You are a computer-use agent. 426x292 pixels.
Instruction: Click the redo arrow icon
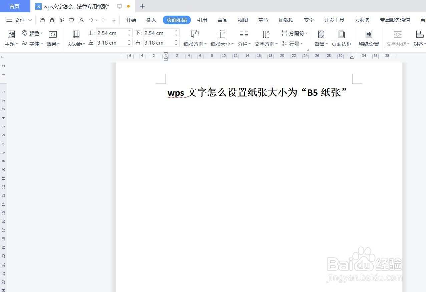tap(103, 20)
